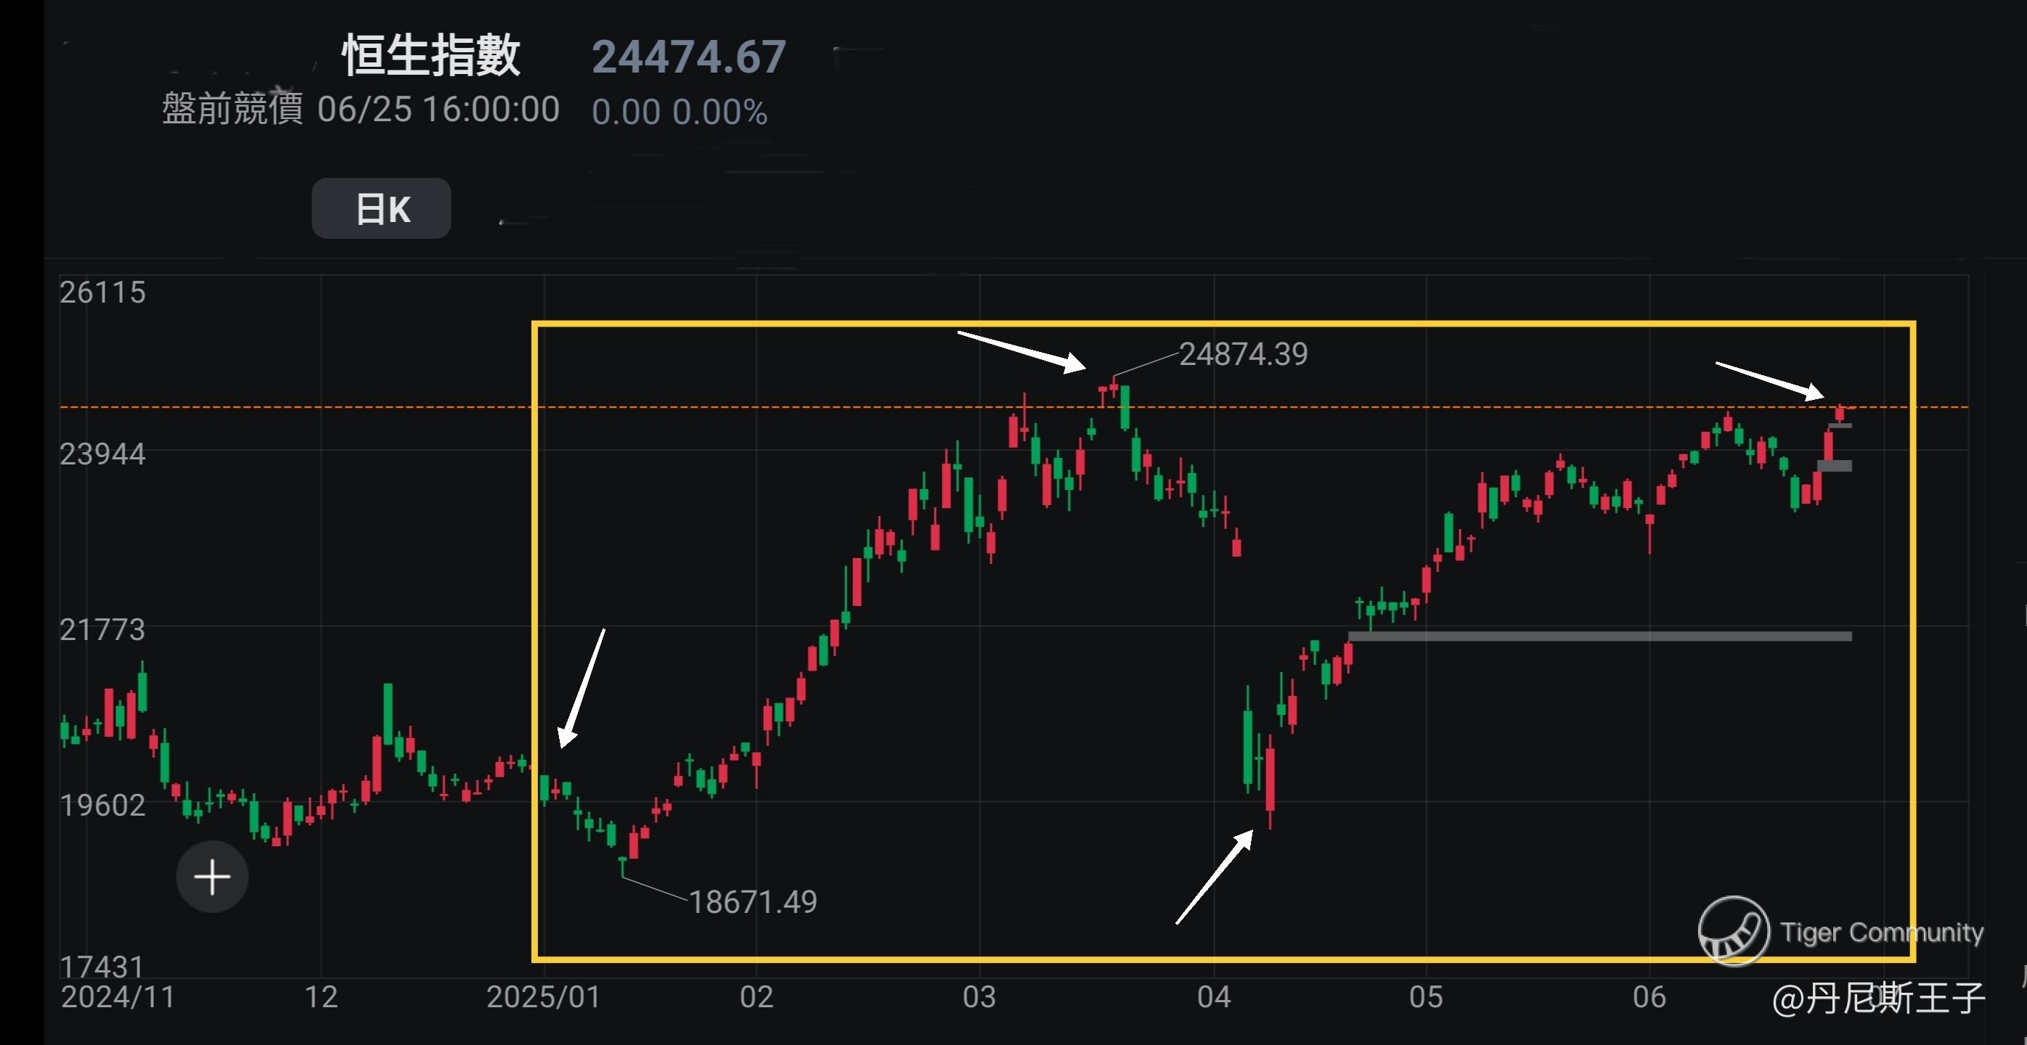Click the orange dashed current price line

click(x=1014, y=407)
